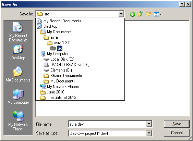Screen dimensions: 193x141
Task: Collapse the Save in dropdown list
Action: pos(121,14)
